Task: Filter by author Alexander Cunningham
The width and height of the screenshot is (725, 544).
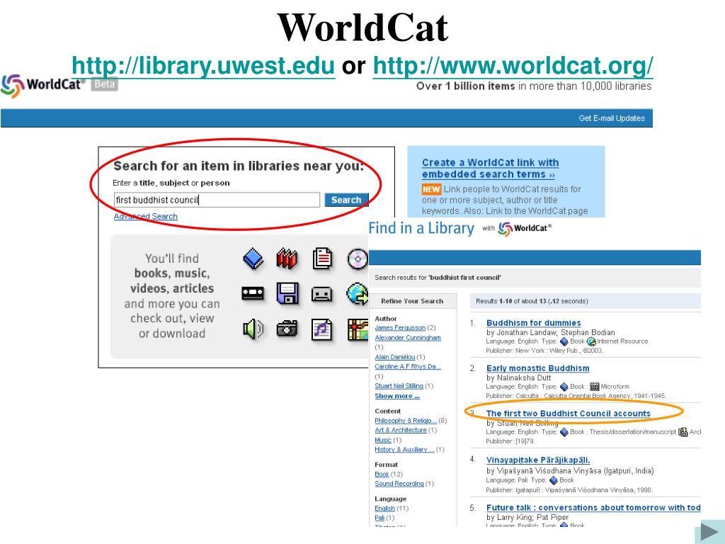Action: tap(408, 338)
